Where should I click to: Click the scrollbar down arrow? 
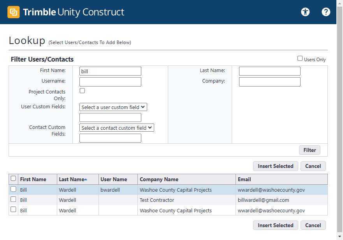(x=340, y=236)
